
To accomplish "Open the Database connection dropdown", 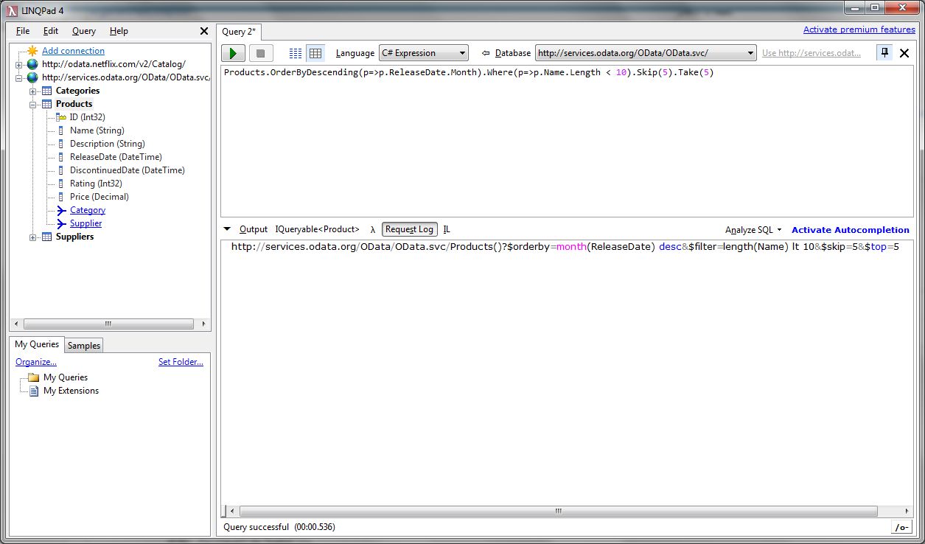I will 646,53.
